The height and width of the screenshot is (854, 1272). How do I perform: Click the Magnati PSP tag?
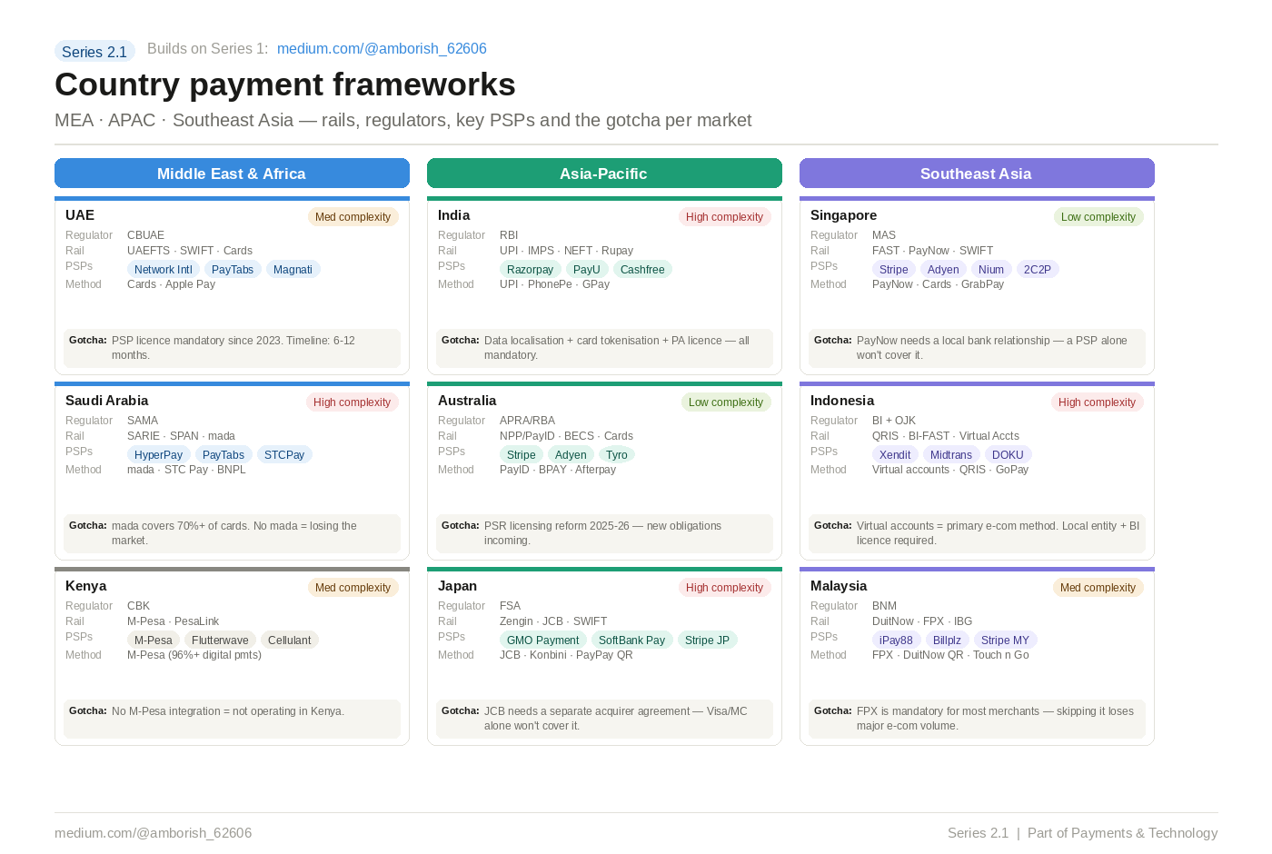point(293,270)
